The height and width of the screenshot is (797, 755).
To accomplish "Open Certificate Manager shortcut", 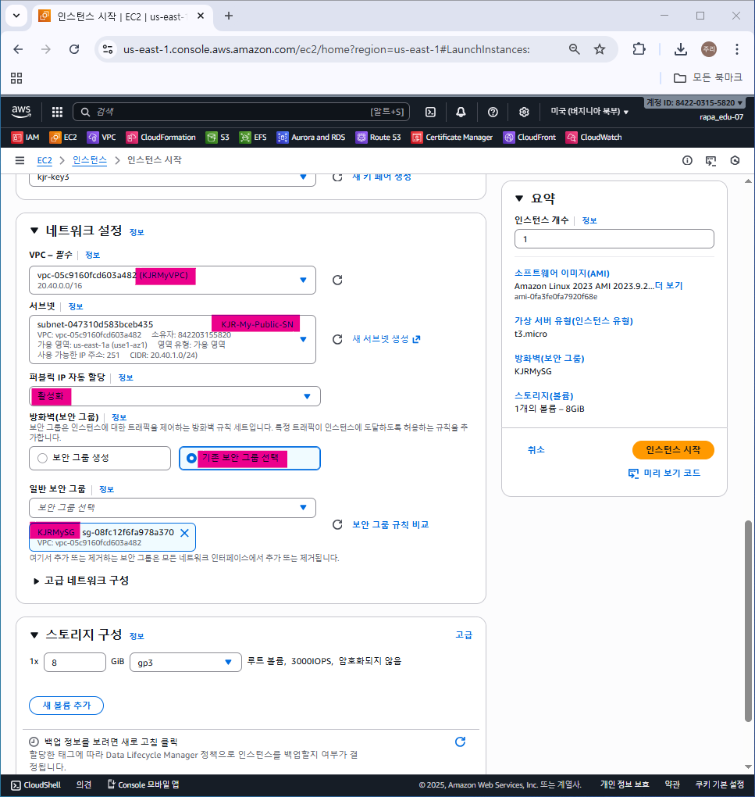I will point(452,138).
